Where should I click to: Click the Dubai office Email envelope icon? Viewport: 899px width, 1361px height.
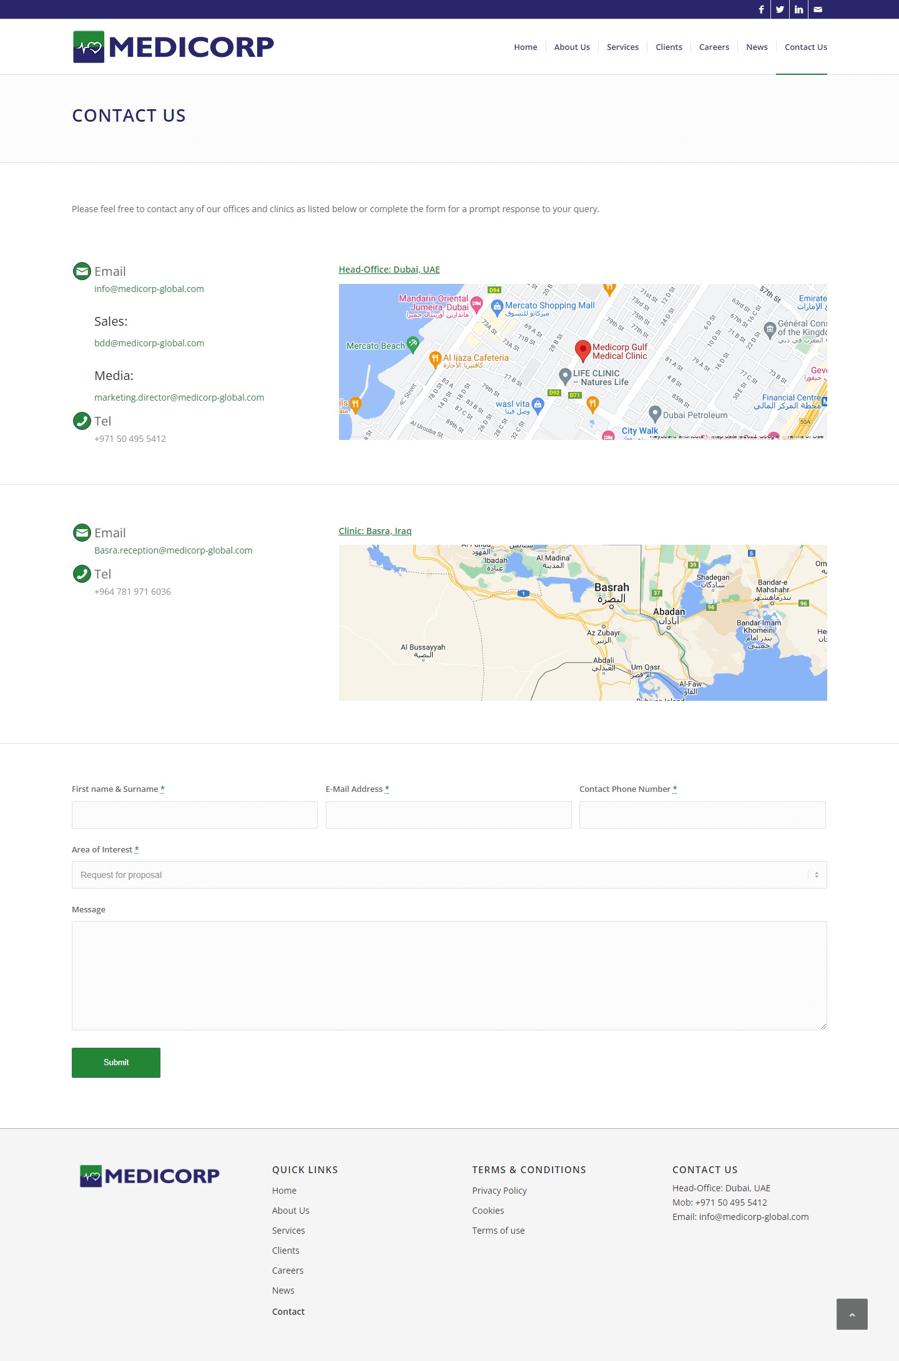coord(82,271)
